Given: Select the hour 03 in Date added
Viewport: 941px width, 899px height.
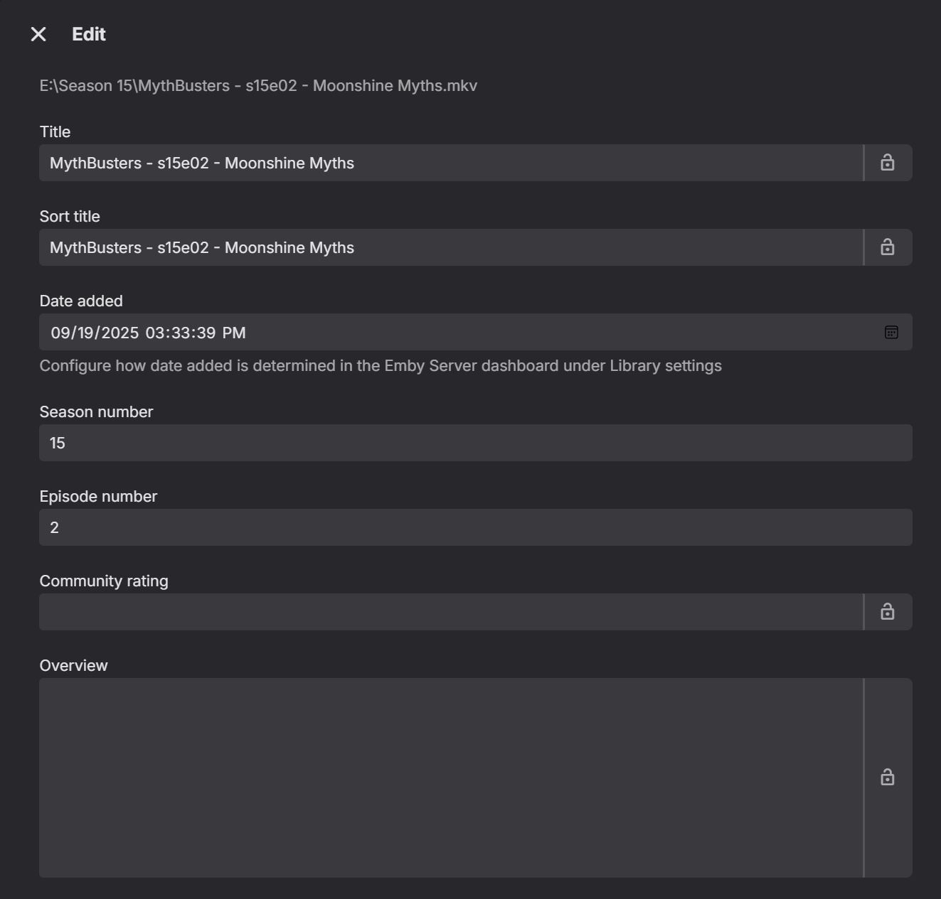Looking at the screenshot, I should [x=154, y=333].
